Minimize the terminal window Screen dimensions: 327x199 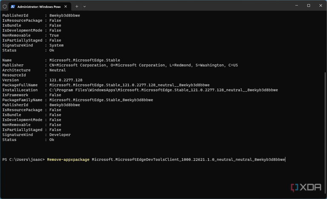click(x=296, y=6)
